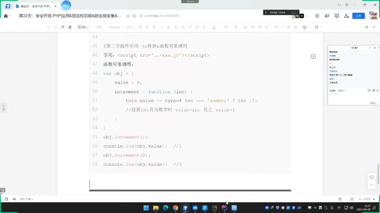The height and width of the screenshot is (213, 380).
Task: Toggle bold formatting
Action: [154, 27]
